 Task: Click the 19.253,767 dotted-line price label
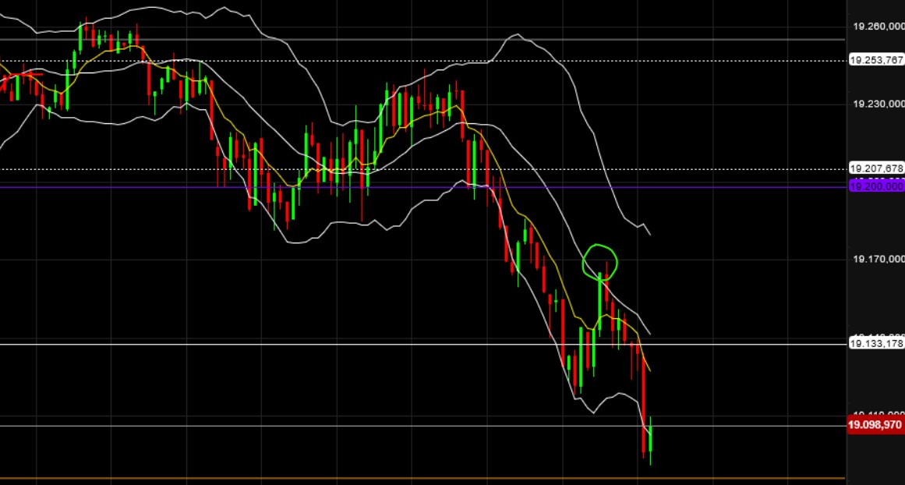[876, 60]
